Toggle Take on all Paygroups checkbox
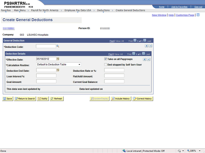Viewport: 205px width, 153px height. 105,59
